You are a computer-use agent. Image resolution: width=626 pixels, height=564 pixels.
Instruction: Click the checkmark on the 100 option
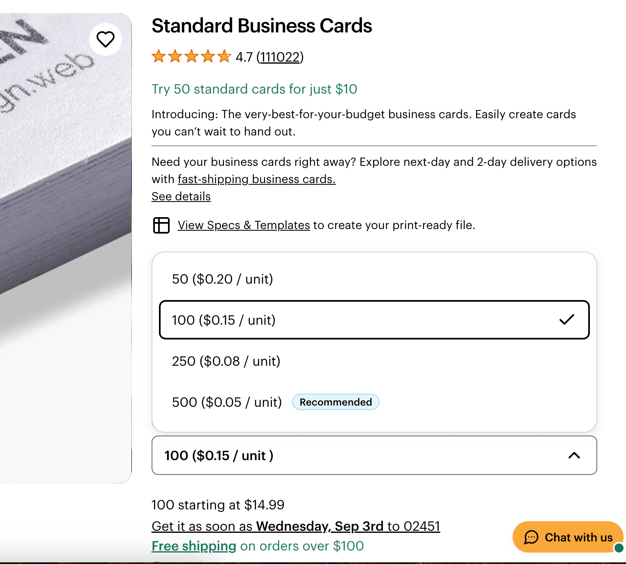coord(566,320)
